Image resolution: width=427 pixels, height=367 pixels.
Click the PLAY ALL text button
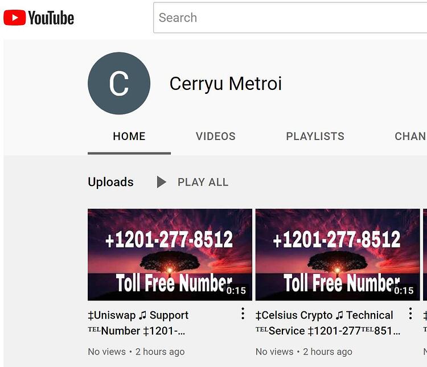(203, 182)
